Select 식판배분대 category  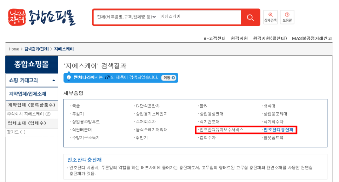click(82, 130)
